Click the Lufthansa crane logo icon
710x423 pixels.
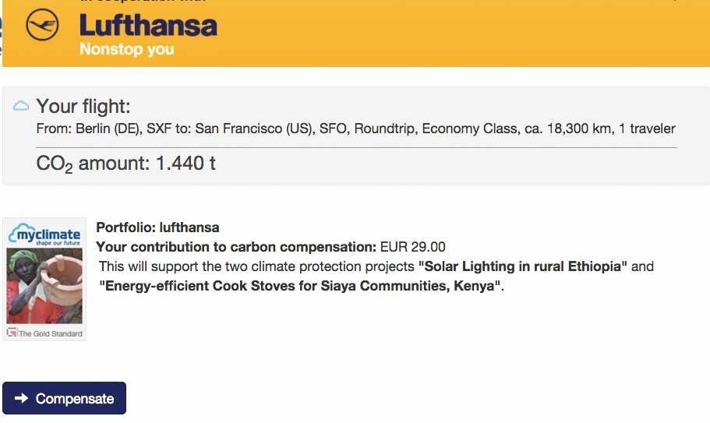pyautogui.click(x=42, y=26)
